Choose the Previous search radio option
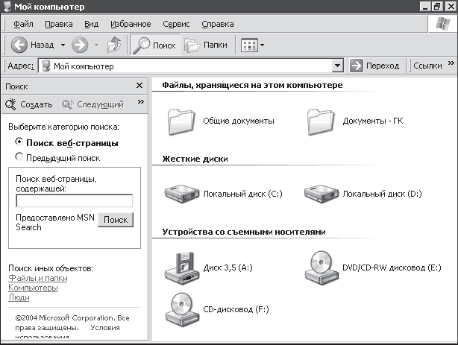This screenshot has height=345, width=458. pyautogui.click(x=19, y=157)
